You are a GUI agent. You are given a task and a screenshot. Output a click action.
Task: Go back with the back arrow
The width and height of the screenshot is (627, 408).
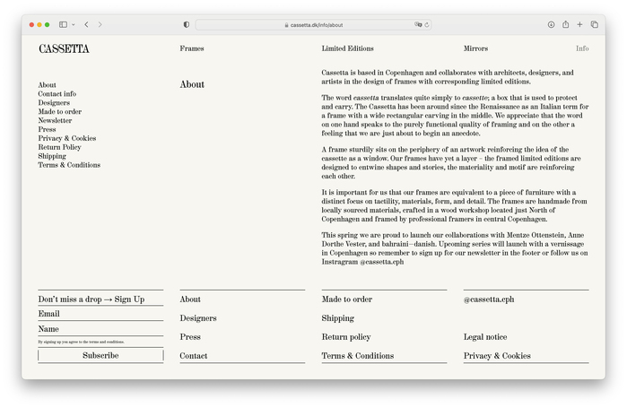point(86,25)
